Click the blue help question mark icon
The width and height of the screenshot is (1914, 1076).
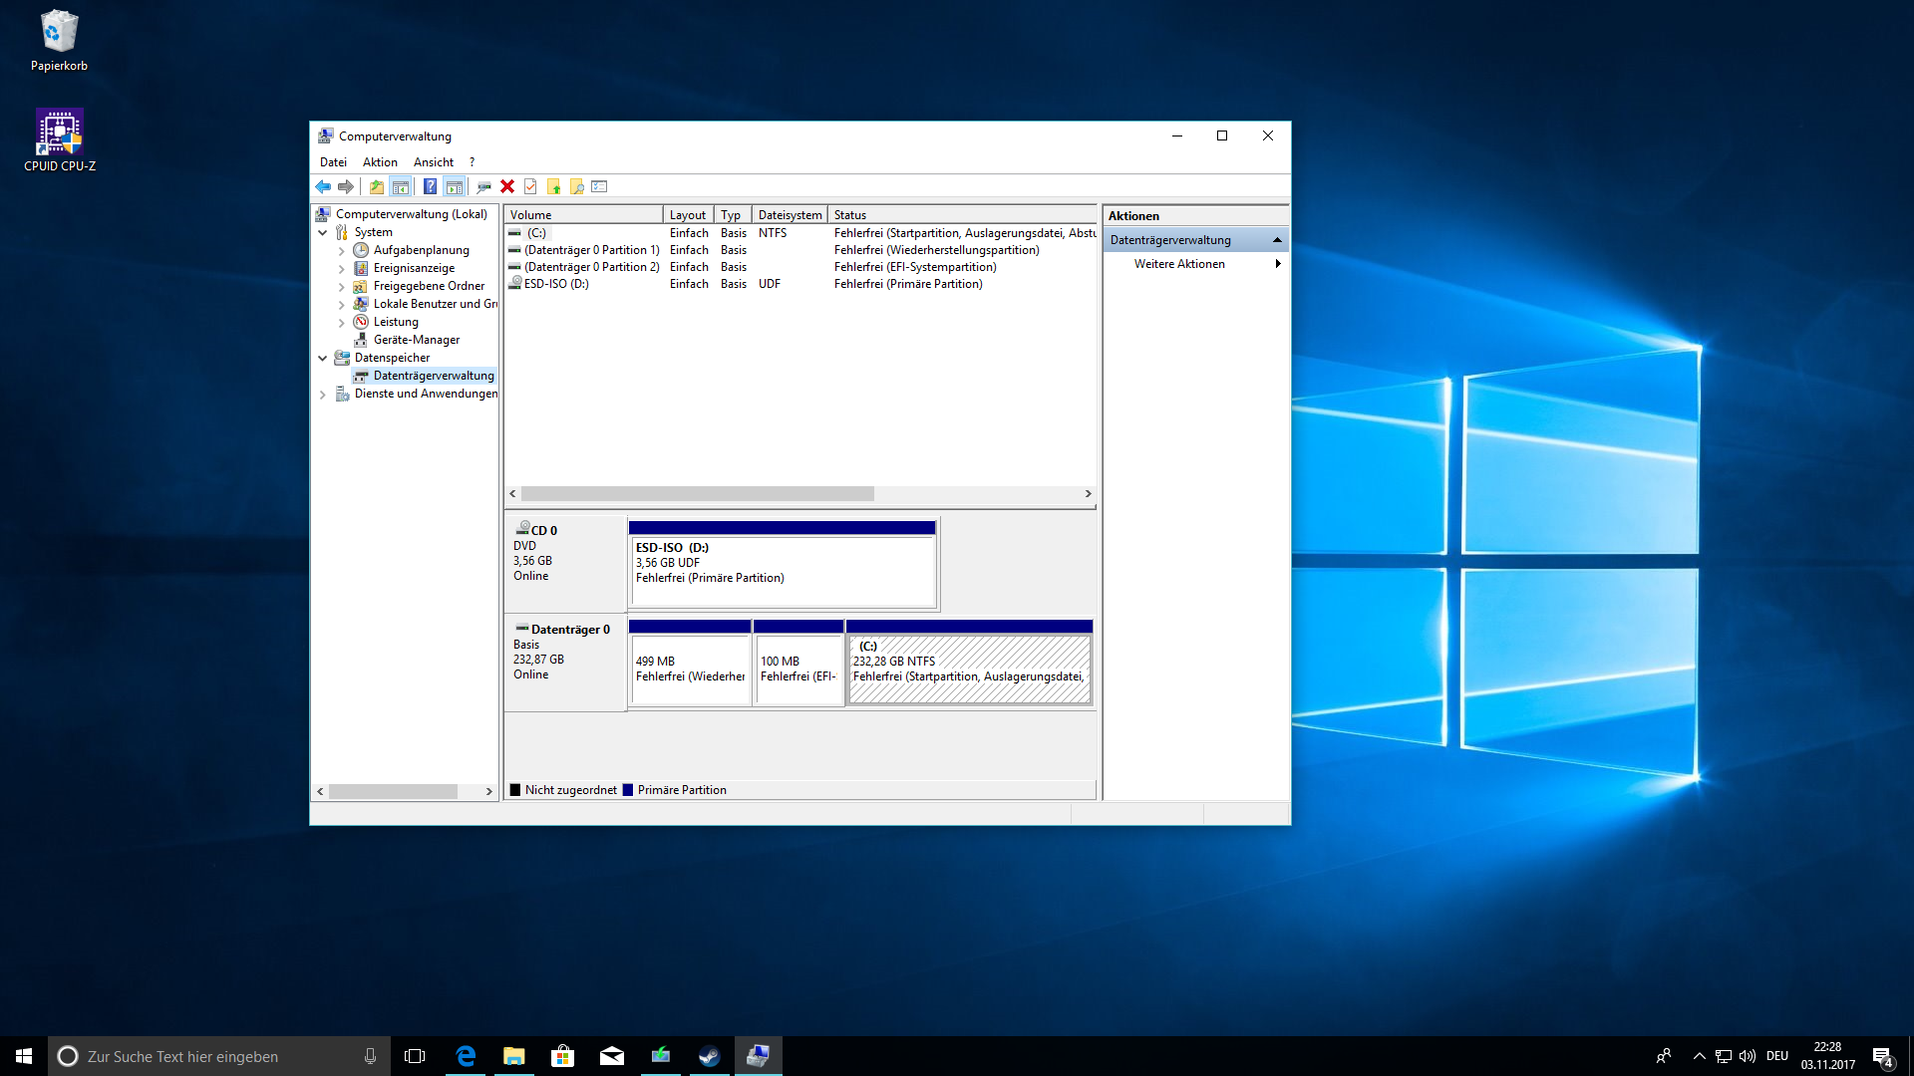point(430,186)
